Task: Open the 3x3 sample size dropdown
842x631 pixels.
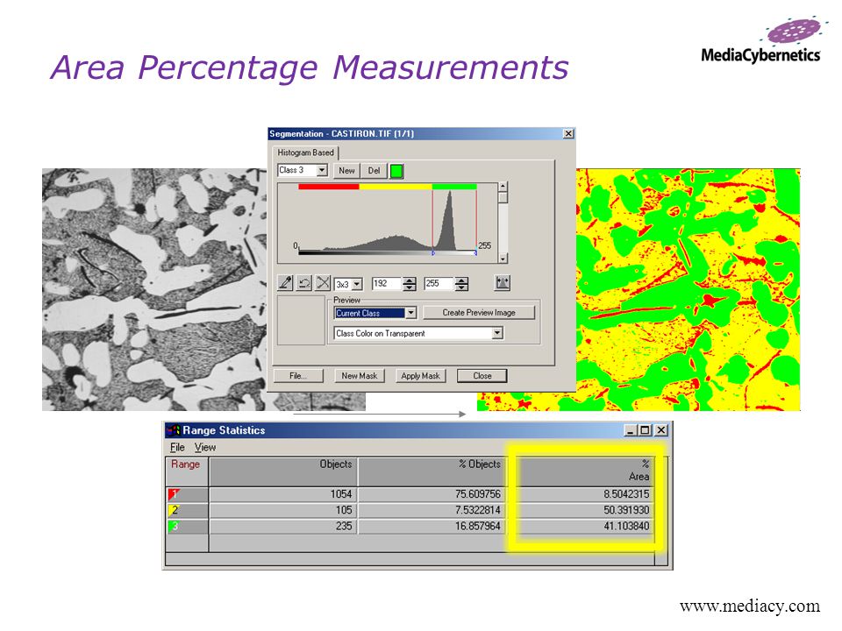Action: (x=357, y=284)
